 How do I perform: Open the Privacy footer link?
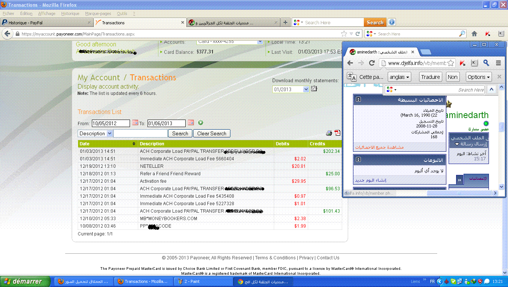306,257
